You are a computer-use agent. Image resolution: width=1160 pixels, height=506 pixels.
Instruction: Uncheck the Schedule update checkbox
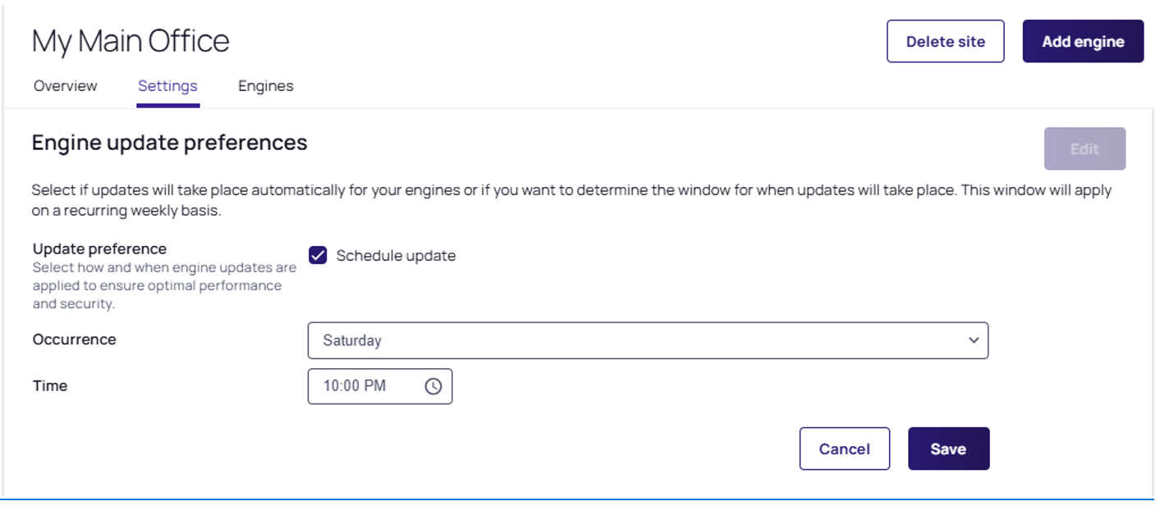click(x=318, y=255)
